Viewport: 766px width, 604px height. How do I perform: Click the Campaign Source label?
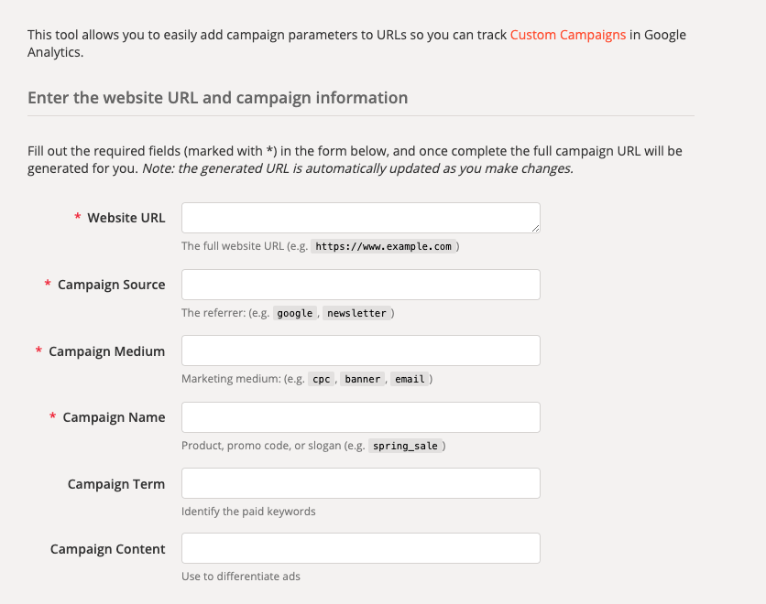click(x=111, y=285)
